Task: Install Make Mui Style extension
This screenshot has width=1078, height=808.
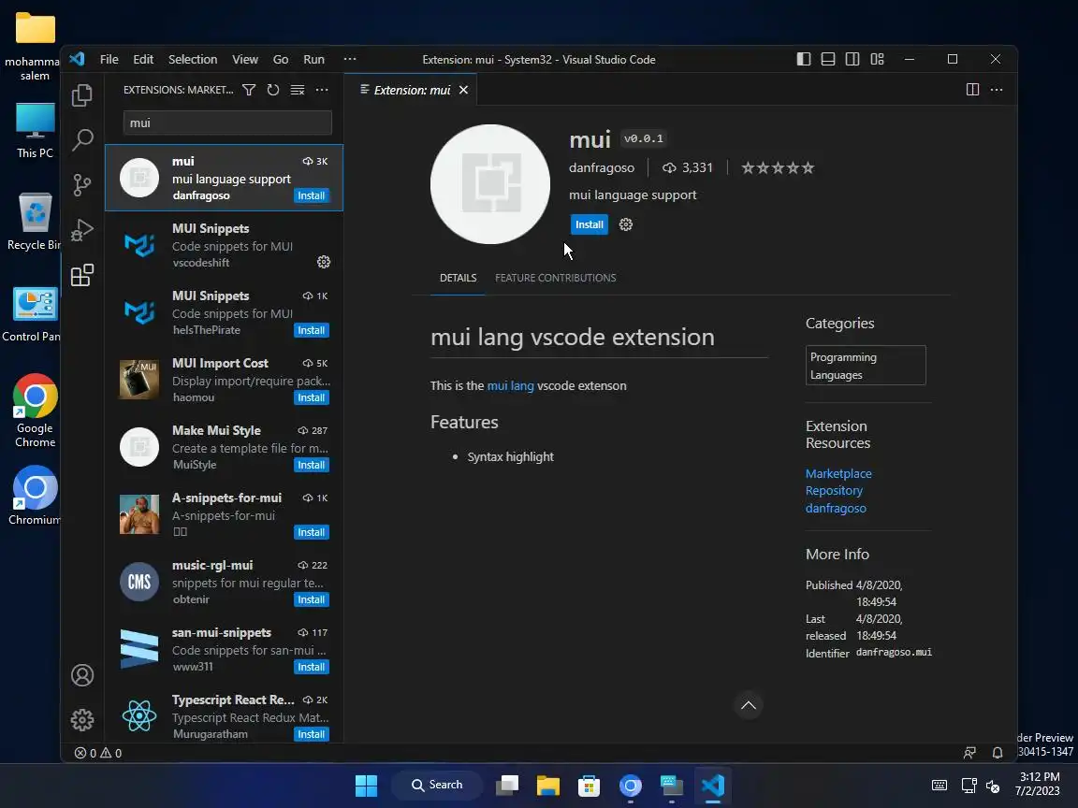Action: coord(311,465)
